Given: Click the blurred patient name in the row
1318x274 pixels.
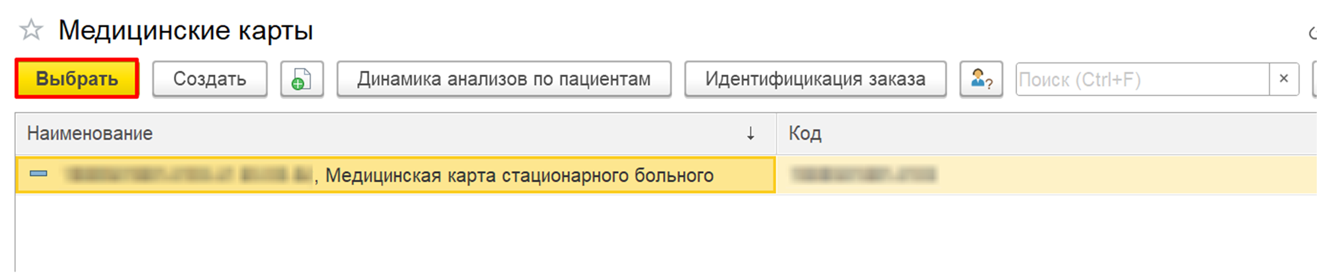Looking at the screenshot, I should [x=188, y=175].
